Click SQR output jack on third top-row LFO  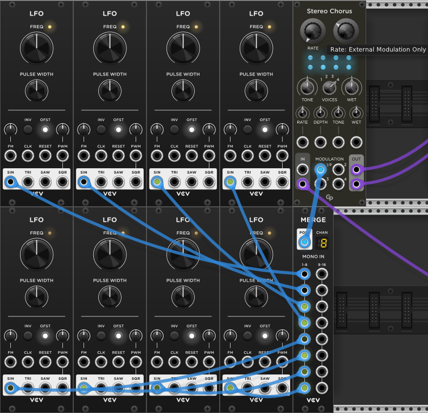209,182
